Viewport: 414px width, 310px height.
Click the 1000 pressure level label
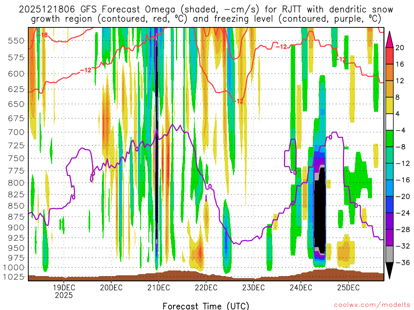click(x=14, y=268)
